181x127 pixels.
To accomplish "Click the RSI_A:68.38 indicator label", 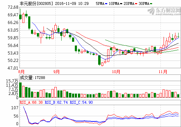I will coord(31,102).
